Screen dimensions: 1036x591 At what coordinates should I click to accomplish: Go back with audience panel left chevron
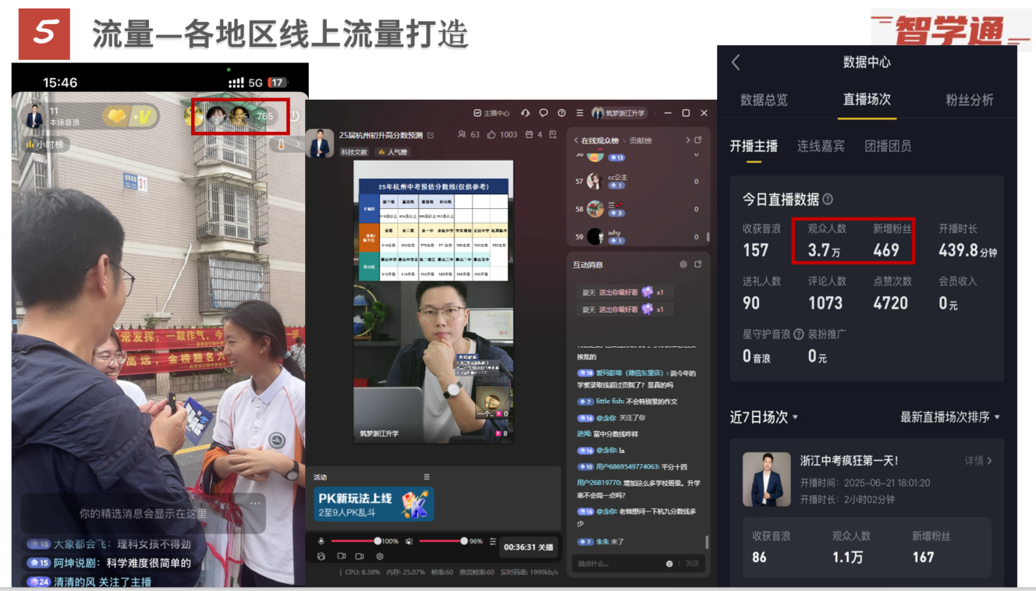pos(576,140)
